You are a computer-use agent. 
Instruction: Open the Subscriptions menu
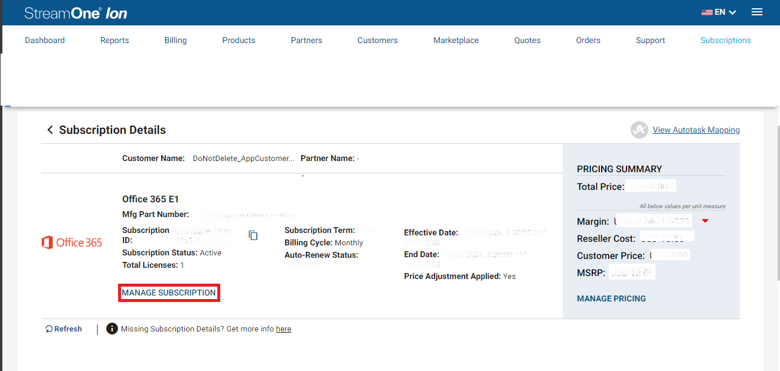726,40
